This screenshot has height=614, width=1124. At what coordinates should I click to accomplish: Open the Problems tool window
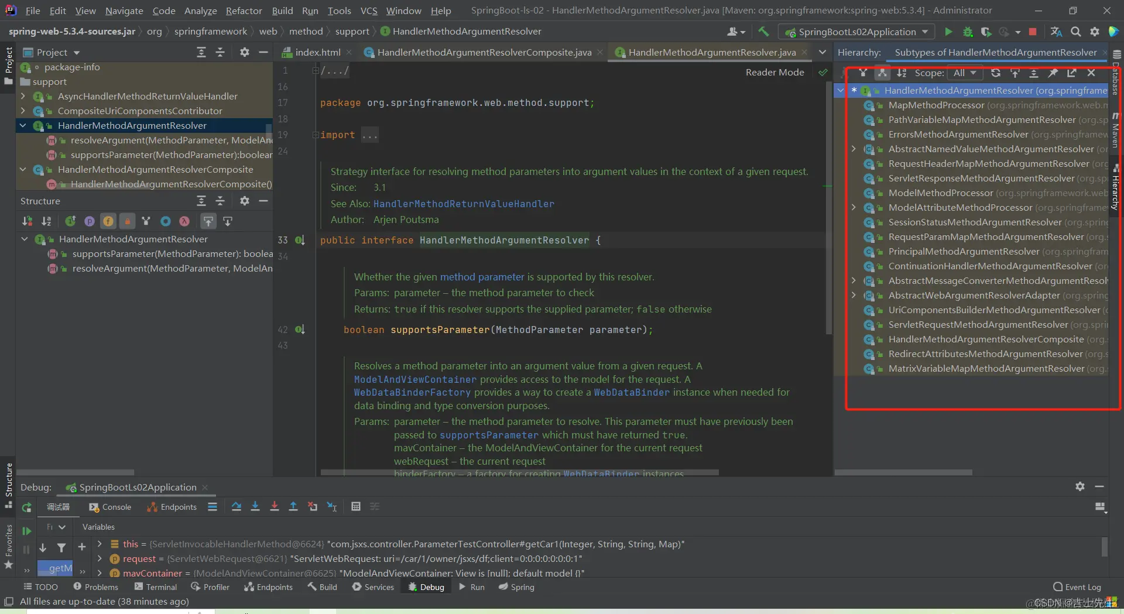pos(95,587)
